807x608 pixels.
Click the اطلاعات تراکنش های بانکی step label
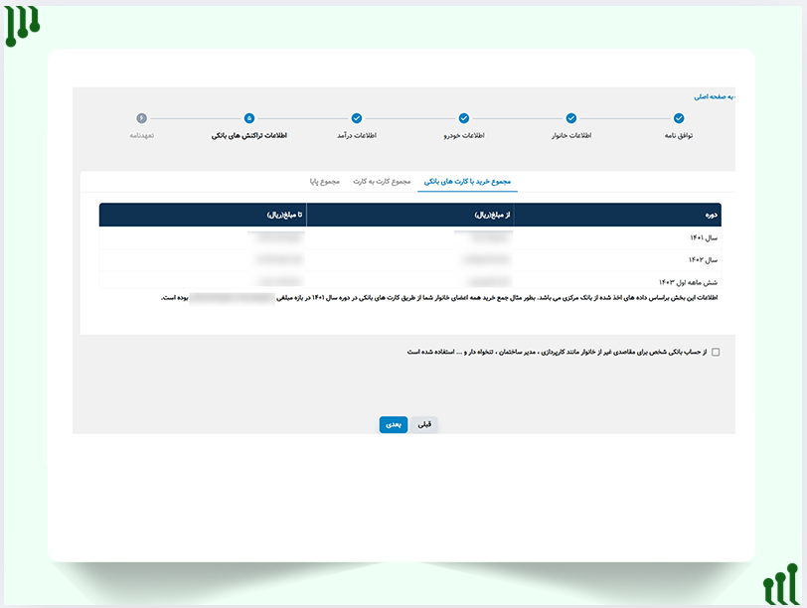point(249,135)
